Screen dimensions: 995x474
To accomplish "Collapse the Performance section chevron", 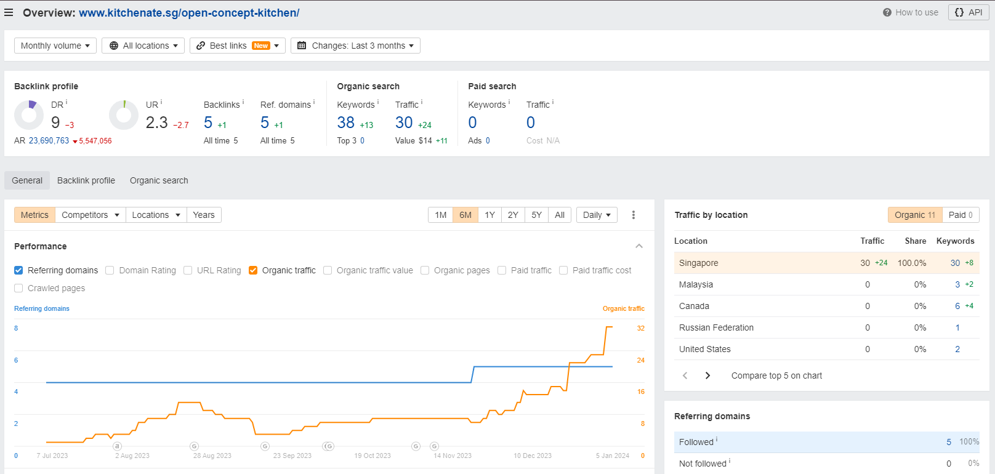I will [639, 246].
